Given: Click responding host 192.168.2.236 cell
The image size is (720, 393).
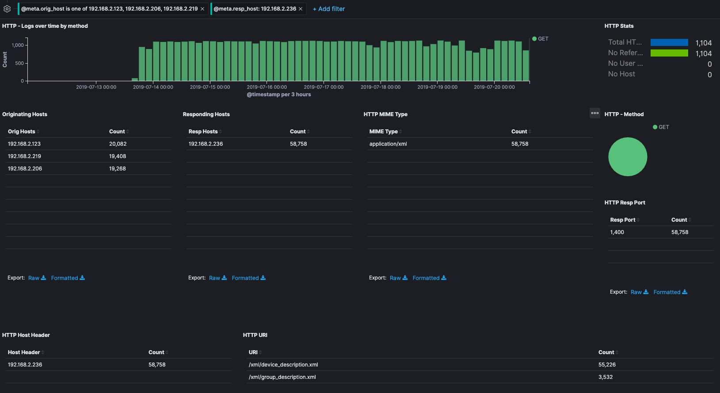Looking at the screenshot, I should point(206,144).
